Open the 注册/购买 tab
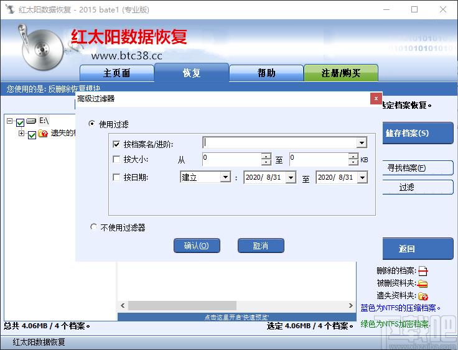 [341, 73]
